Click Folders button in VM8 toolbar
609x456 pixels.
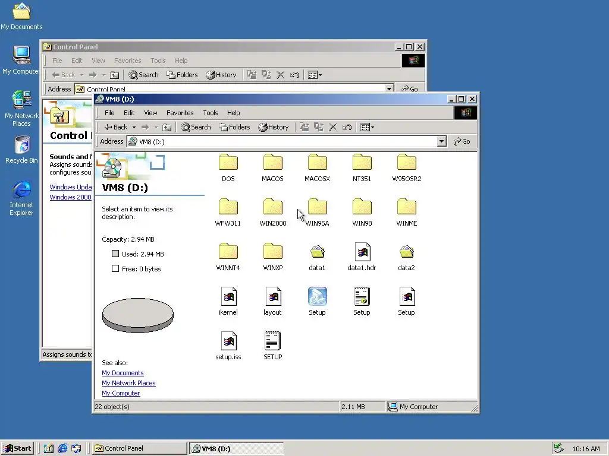point(234,127)
